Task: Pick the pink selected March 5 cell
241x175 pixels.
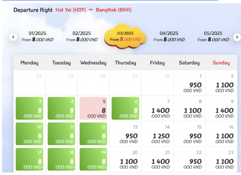Action: (x=93, y=108)
